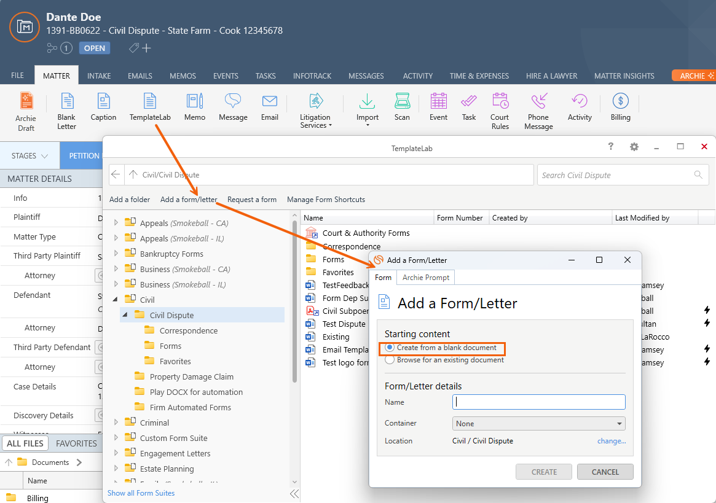
Task: Open Billing
Action: [x=621, y=107]
